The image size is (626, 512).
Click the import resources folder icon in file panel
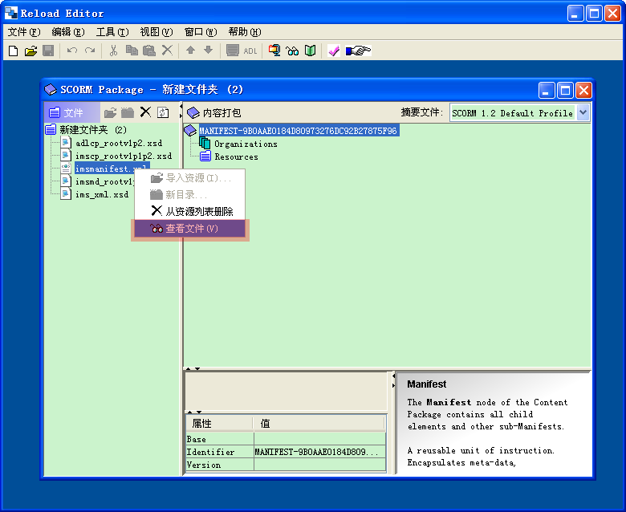pos(110,113)
